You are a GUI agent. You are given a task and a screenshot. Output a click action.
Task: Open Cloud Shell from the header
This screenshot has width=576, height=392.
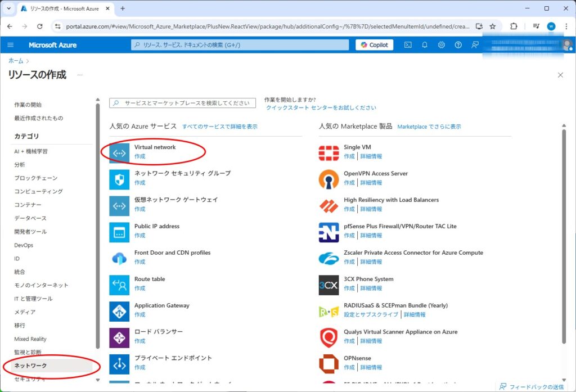click(408, 45)
